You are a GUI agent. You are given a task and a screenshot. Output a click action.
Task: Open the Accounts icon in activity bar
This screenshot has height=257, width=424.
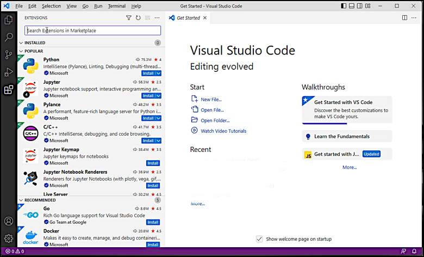pos(9,221)
